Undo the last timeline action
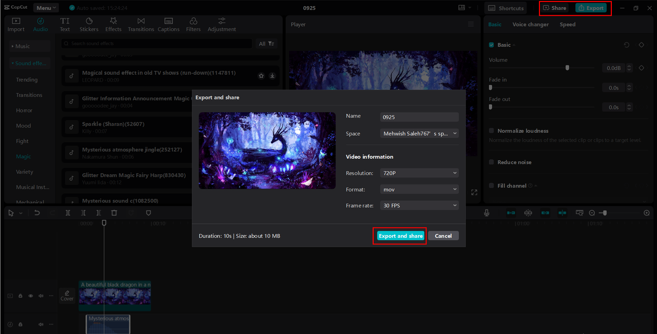 point(37,213)
